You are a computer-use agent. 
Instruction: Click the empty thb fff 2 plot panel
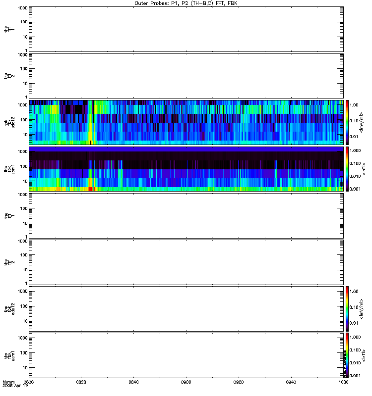pyautogui.click(x=186, y=76)
